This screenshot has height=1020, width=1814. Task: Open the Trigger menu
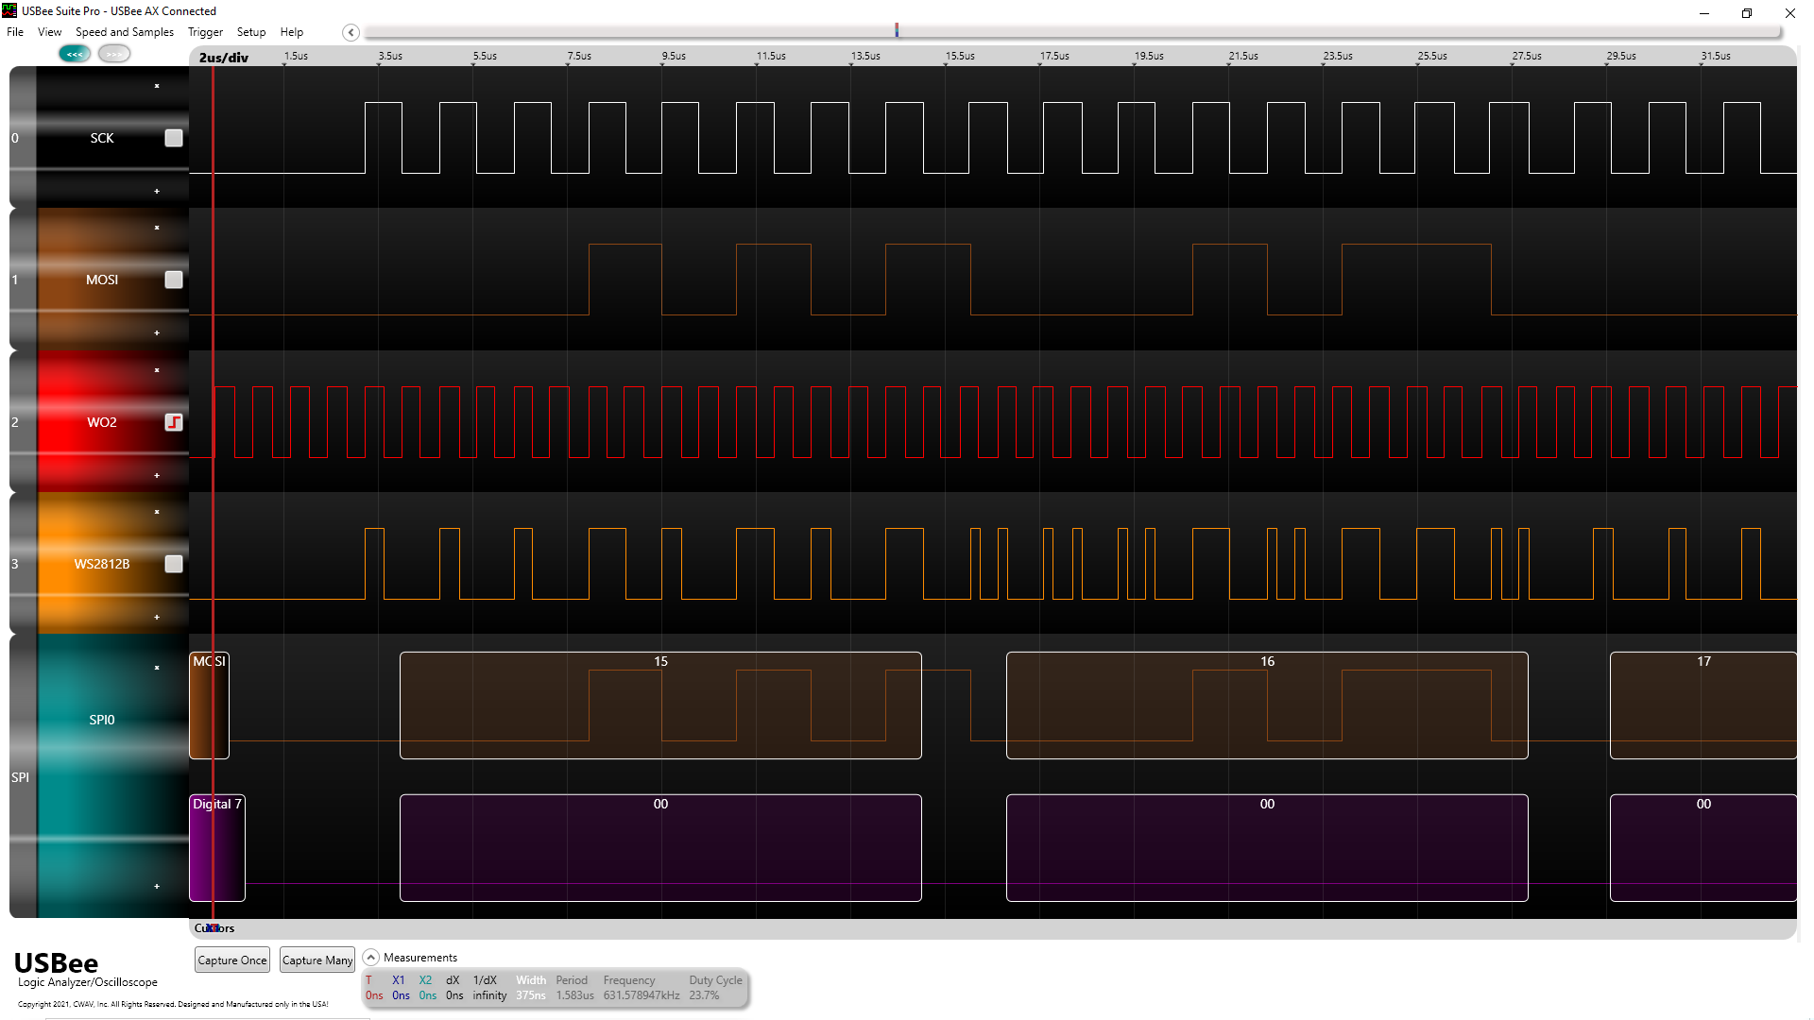coord(205,32)
